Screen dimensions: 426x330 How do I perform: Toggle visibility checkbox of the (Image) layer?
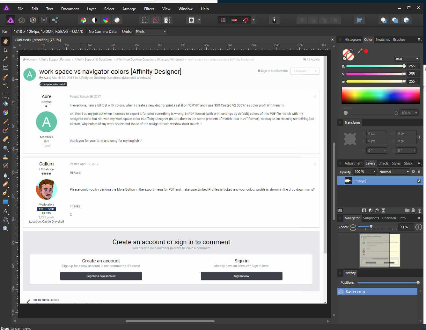419,181
